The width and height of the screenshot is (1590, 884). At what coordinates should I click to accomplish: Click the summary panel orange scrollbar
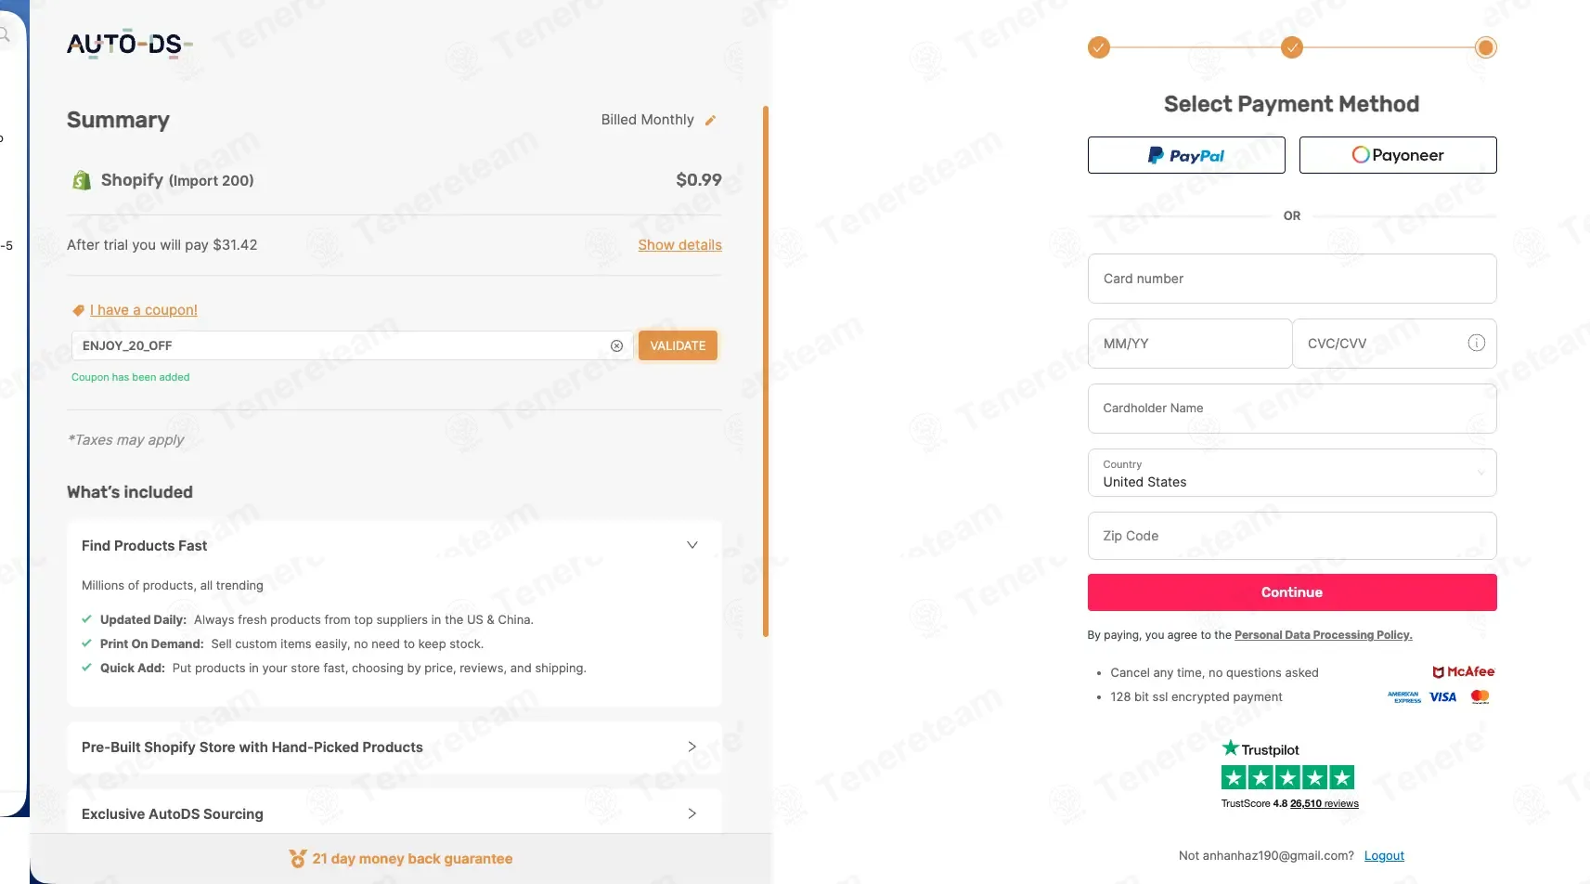coord(766,371)
